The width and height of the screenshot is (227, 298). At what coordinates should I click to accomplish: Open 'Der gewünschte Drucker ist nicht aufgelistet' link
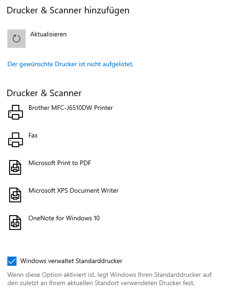[x=71, y=64]
